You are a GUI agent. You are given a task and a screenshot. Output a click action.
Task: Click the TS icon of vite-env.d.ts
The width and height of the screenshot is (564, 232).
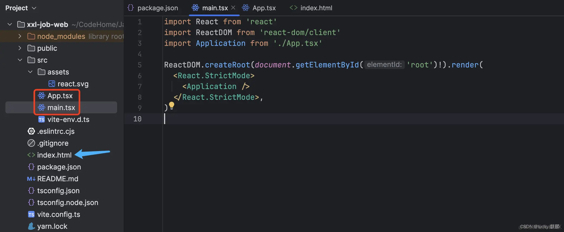coord(42,120)
